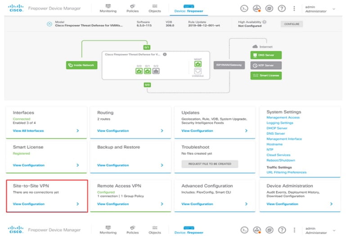Open the CLI console icon in lower header
This screenshot has width=360, height=236.
point(244,230)
